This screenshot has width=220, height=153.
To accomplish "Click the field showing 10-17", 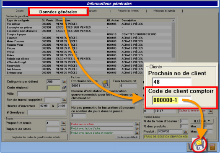I will [x=165, y=111].
